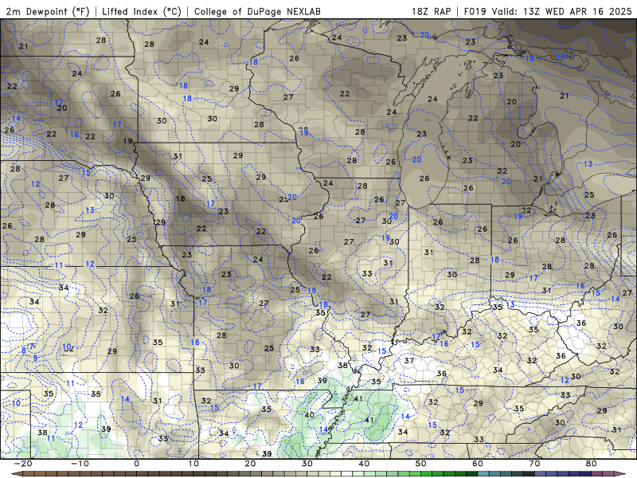Click the '18Z RAP' model run label
This screenshot has height=478, width=637.
(431, 11)
